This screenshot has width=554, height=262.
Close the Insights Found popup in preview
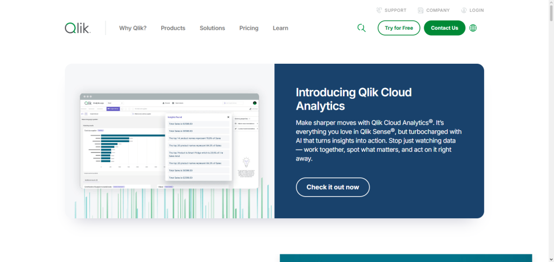(x=228, y=117)
